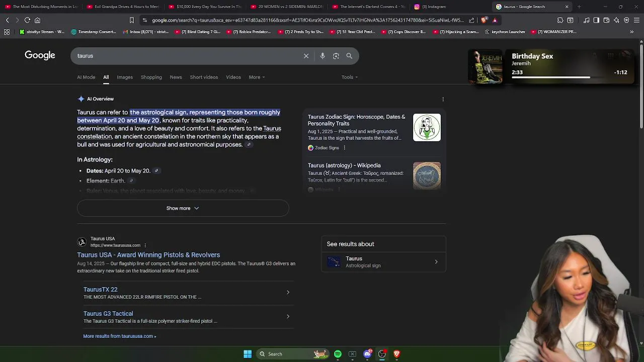
Task: Open Zodiac Sign article thumbnail image
Action: click(x=427, y=127)
